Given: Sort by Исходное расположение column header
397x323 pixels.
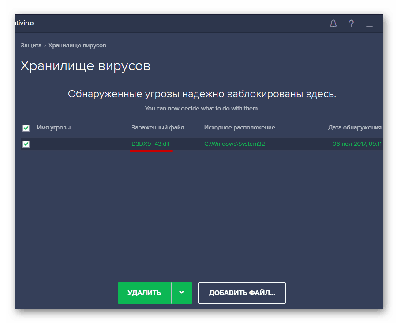Looking at the screenshot, I should [x=239, y=128].
